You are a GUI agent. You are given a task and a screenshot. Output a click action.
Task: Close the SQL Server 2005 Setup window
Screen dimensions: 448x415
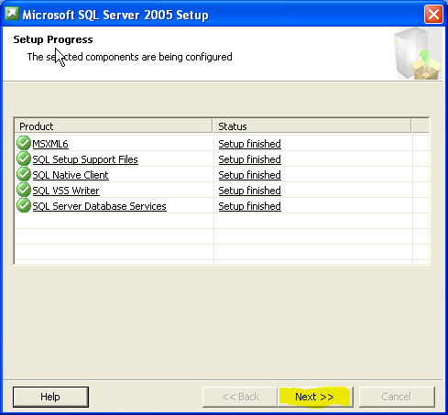pyautogui.click(x=433, y=14)
